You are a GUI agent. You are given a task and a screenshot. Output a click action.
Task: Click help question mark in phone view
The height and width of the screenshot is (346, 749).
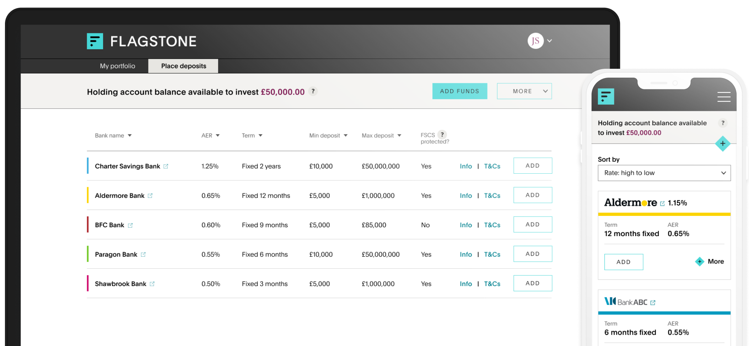click(723, 123)
